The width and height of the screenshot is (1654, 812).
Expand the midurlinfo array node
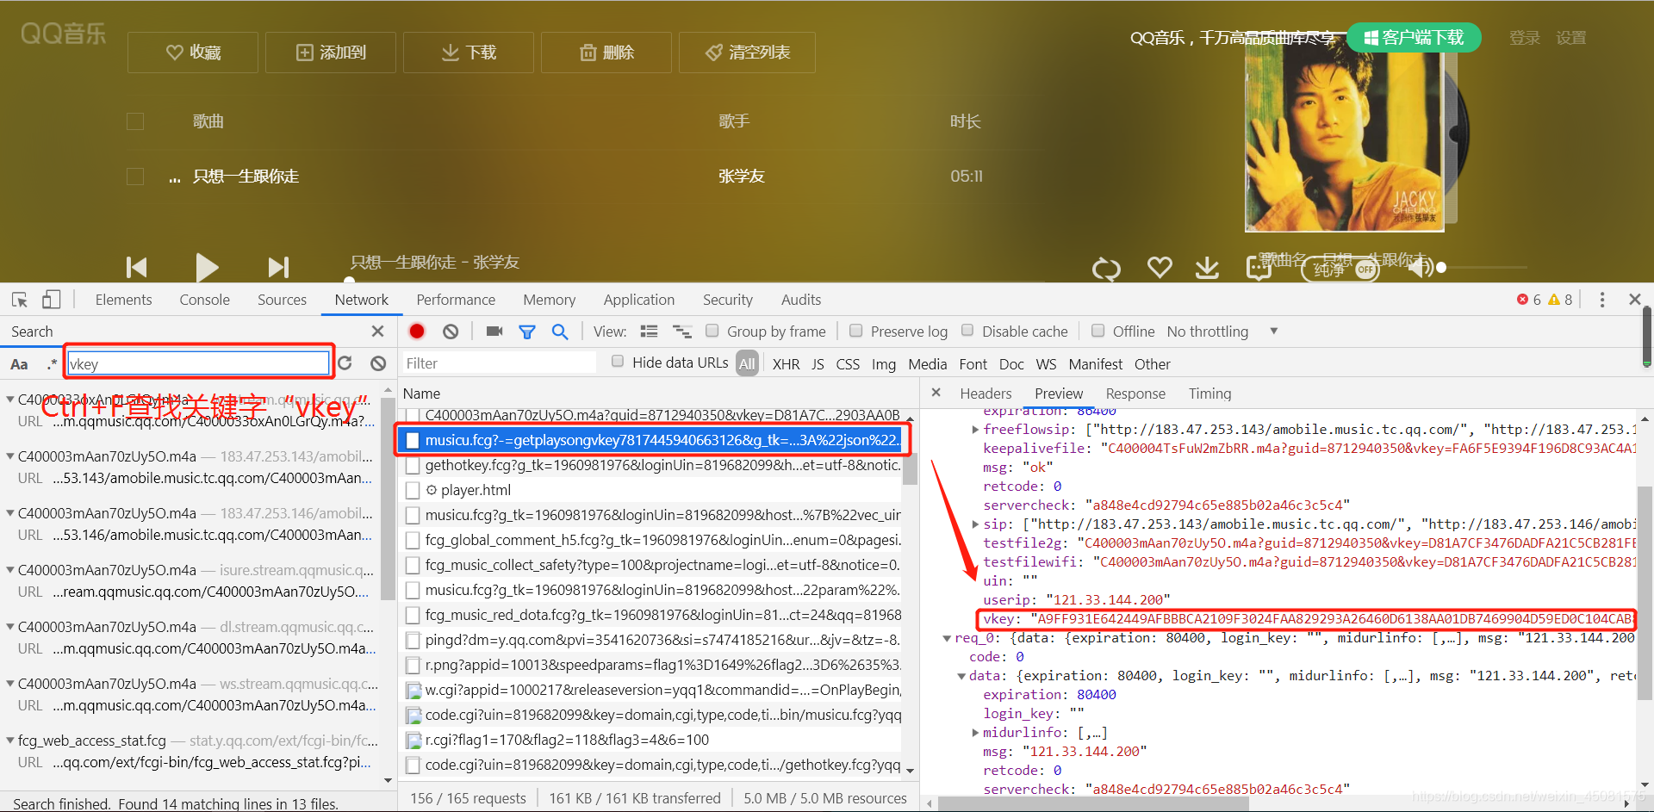[975, 733]
